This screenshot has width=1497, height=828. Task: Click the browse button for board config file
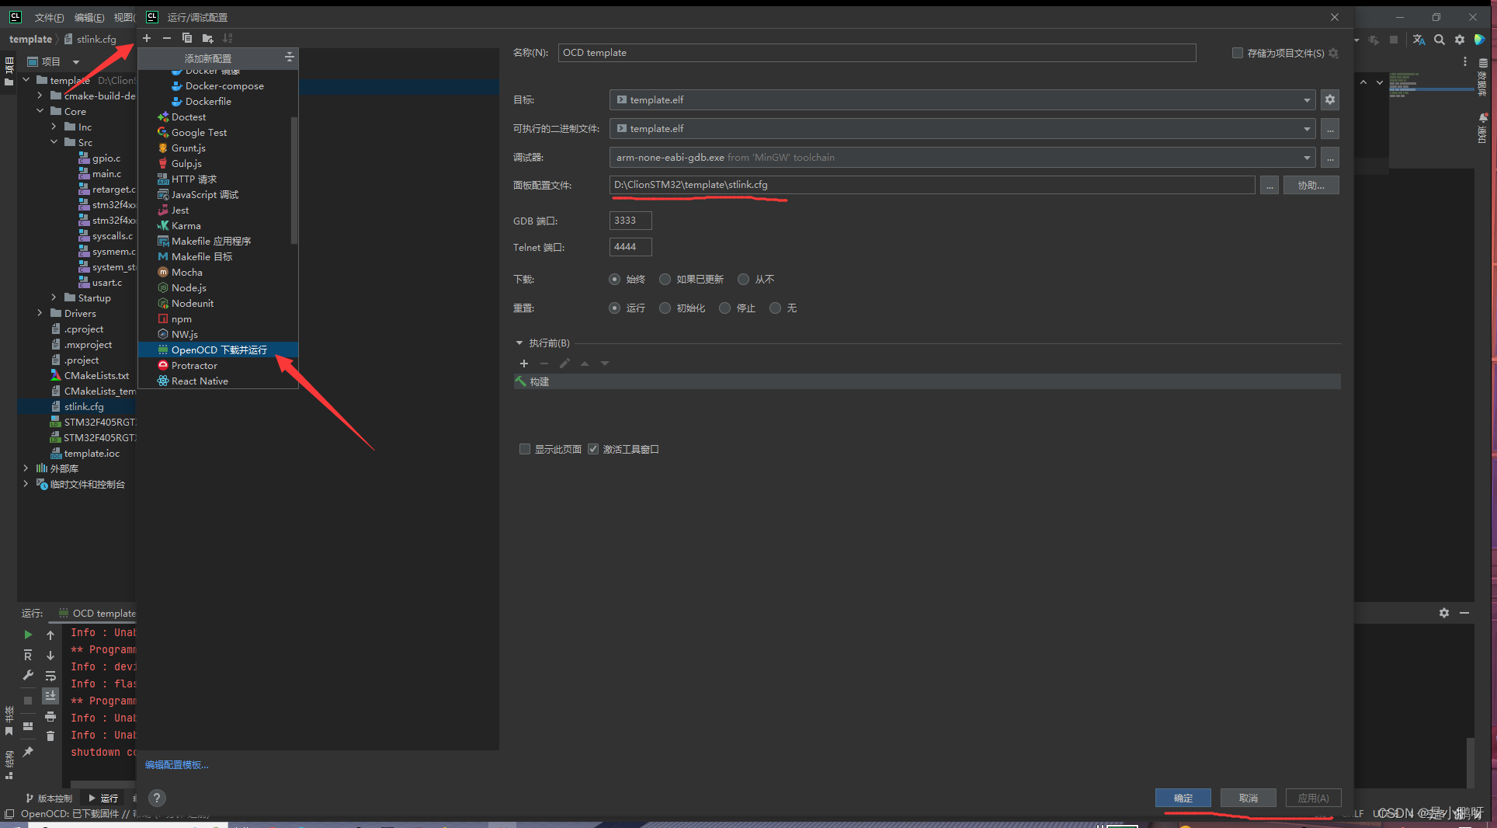point(1269,185)
